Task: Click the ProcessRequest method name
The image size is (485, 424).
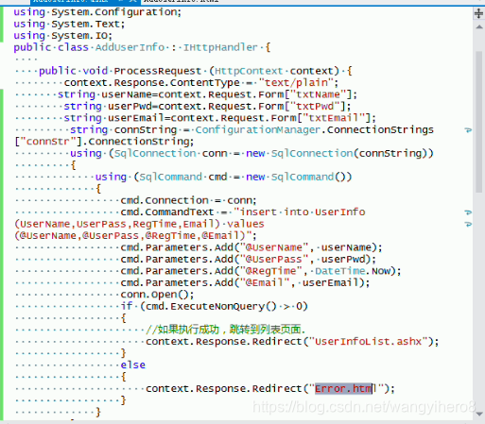Action: click(158, 71)
